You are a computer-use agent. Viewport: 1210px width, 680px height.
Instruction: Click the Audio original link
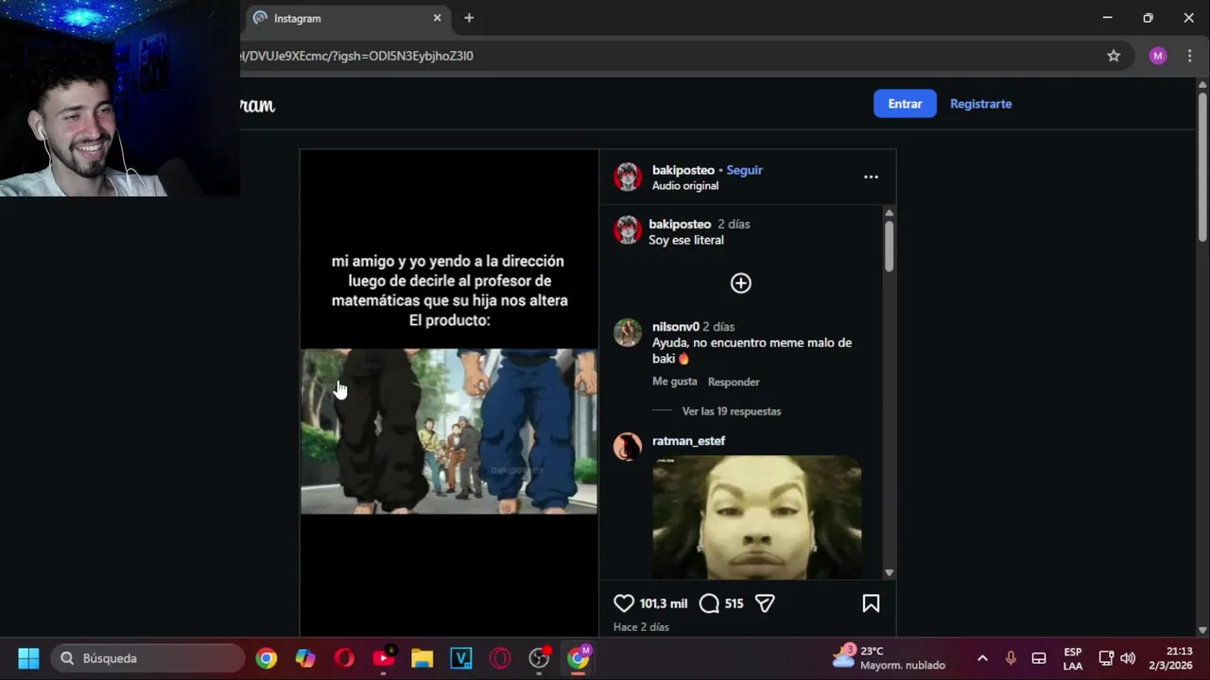[684, 186]
